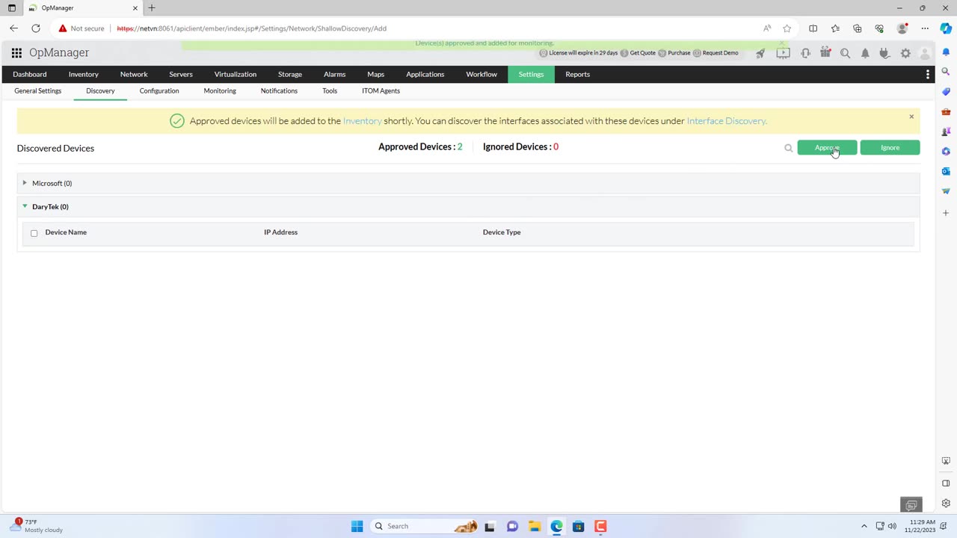Click the taskbar Search box
This screenshot has height=538, width=957.
tap(424, 526)
